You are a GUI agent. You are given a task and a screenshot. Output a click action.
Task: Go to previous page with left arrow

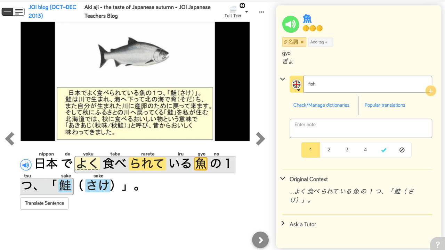tap(10, 139)
